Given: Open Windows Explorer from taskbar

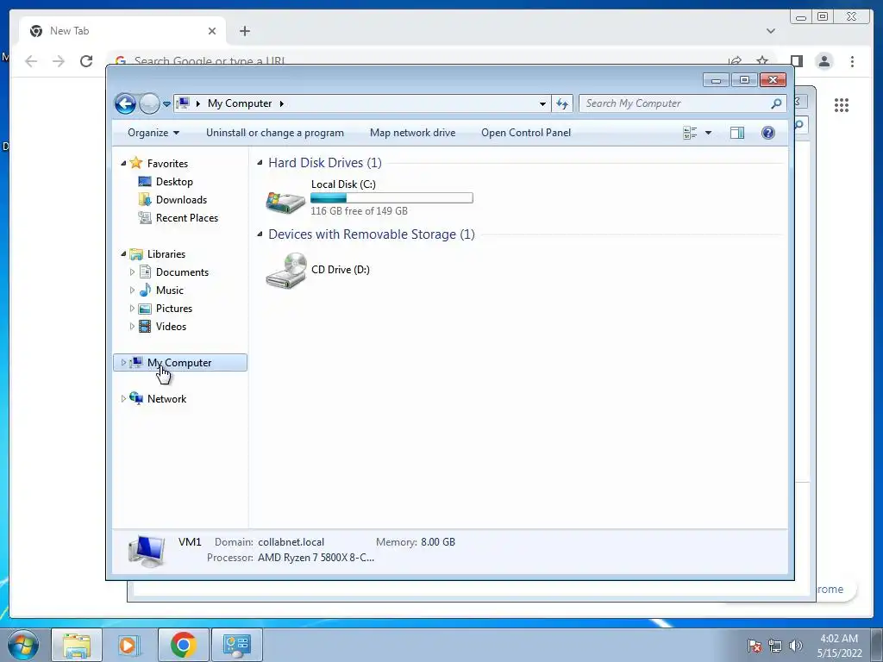Looking at the screenshot, I should click(77, 645).
